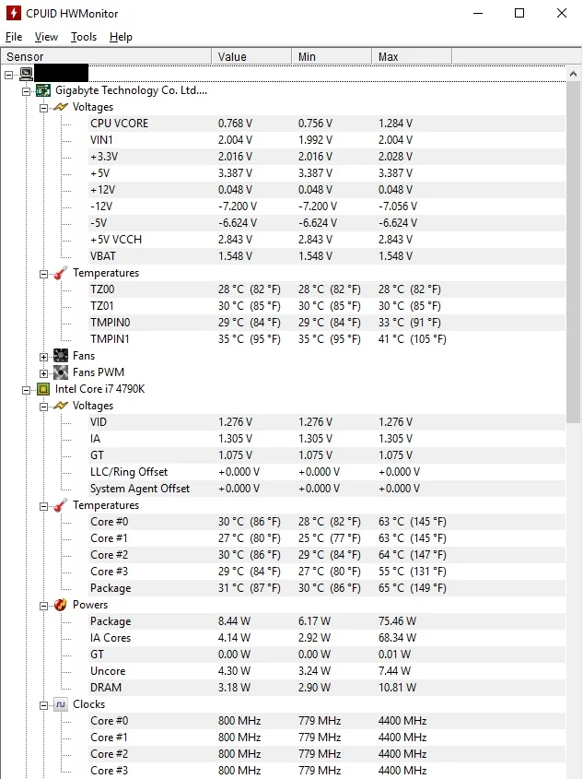583x779 pixels.
Task: Open the View menu
Action: 46,37
